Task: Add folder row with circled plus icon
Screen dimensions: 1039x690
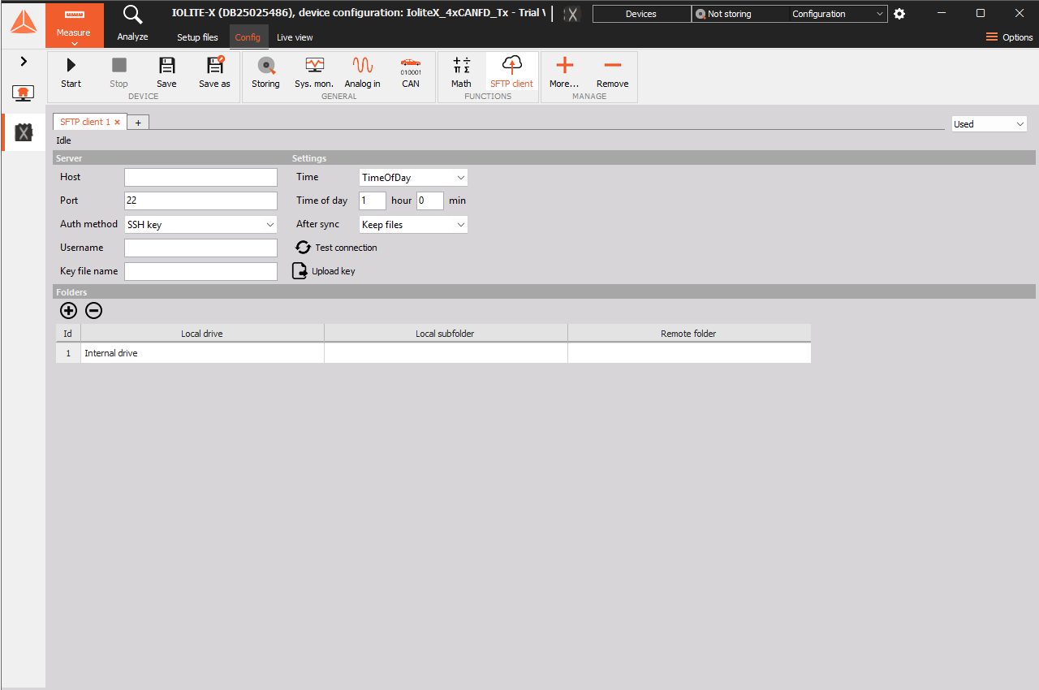Action: click(x=69, y=310)
